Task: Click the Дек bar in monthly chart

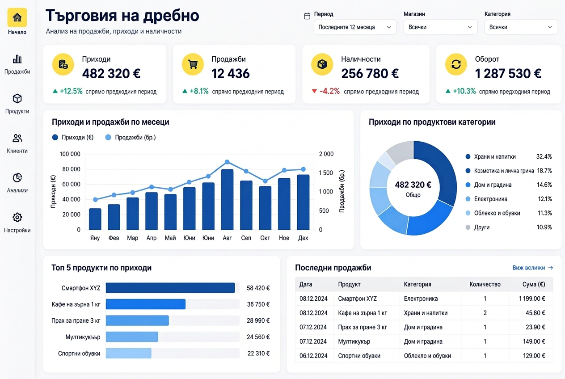Action: 303,202
